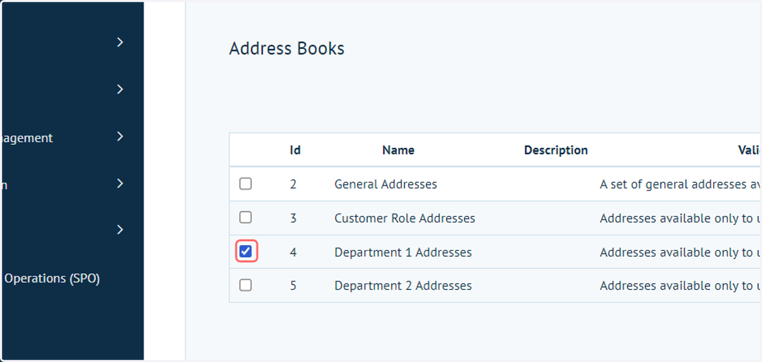Sort table by the Name column header
This screenshot has width=762, height=362.
point(398,150)
